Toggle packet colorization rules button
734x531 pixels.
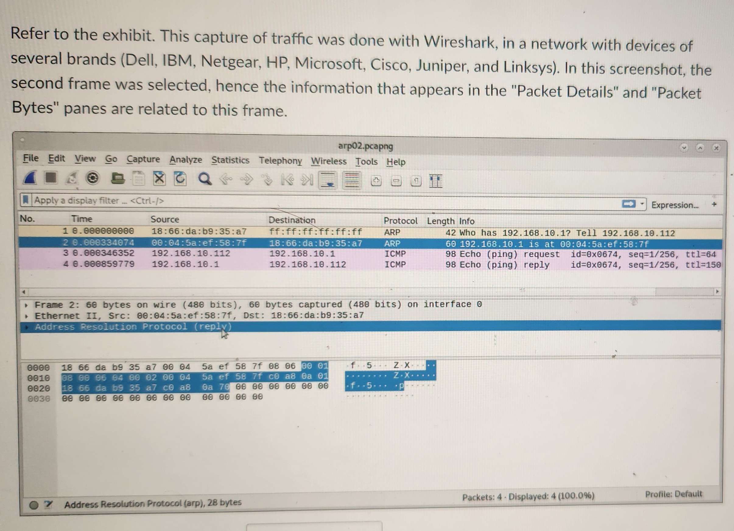click(x=352, y=180)
